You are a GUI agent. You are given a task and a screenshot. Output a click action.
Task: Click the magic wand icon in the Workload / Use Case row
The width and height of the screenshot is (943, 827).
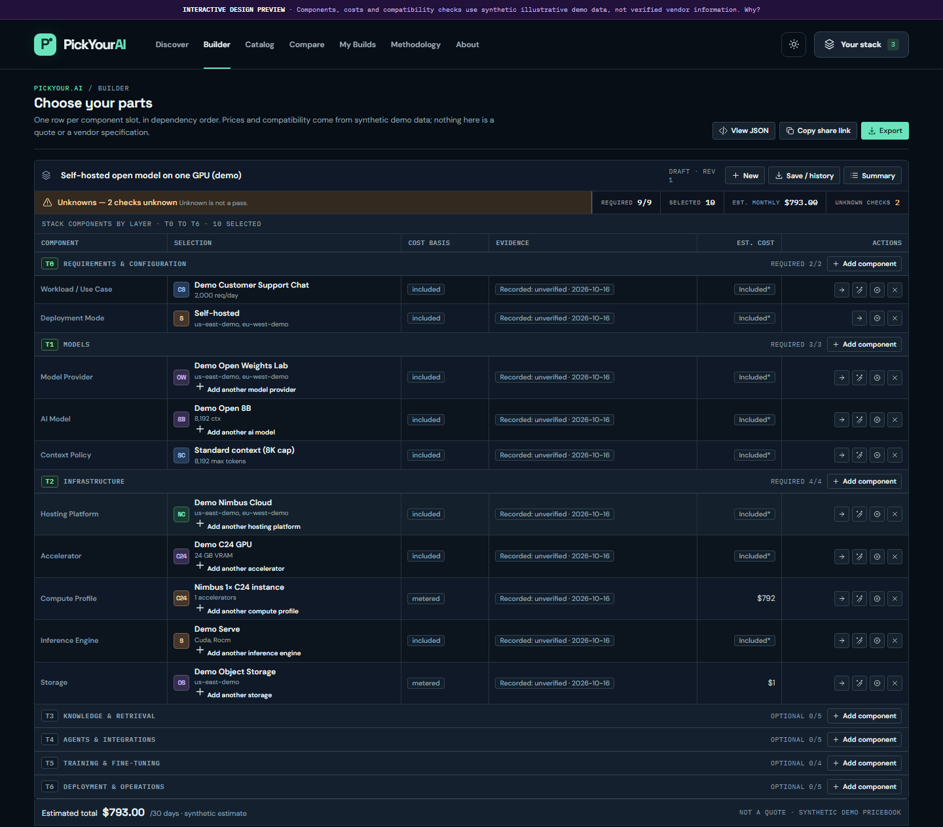(860, 290)
